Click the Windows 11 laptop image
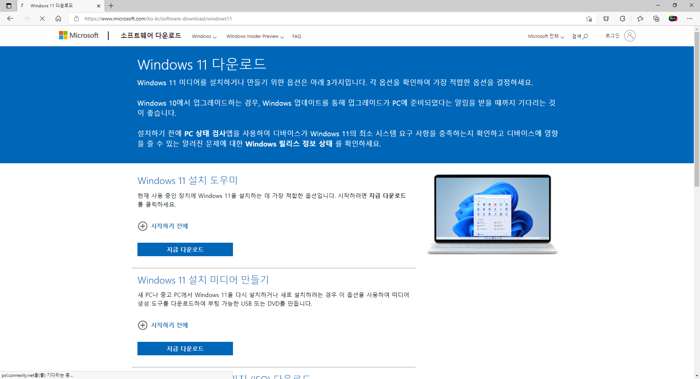Image resolution: width=700 pixels, height=379 pixels. [493, 214]
